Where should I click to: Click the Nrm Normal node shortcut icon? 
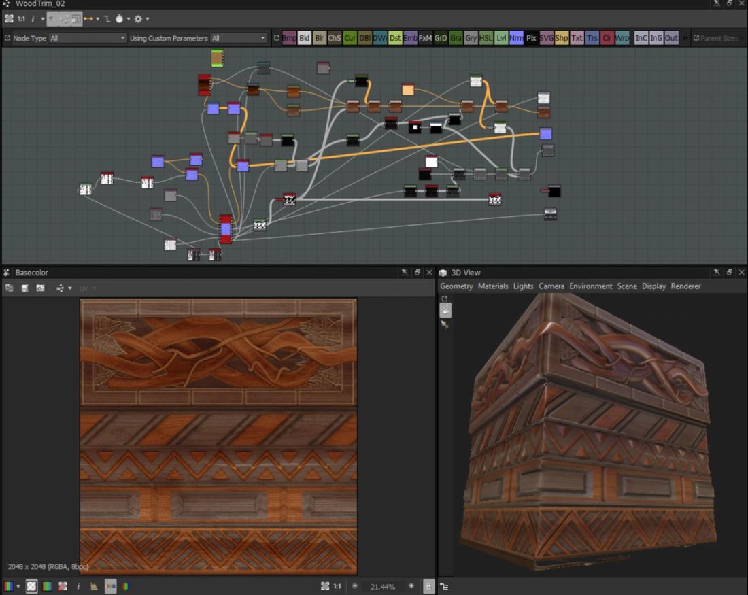coord(516,39)
